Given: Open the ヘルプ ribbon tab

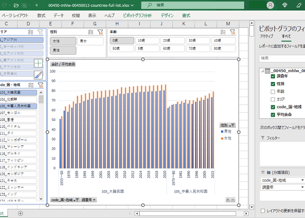Looking at the screenshot, I should (x=110, y=16).
